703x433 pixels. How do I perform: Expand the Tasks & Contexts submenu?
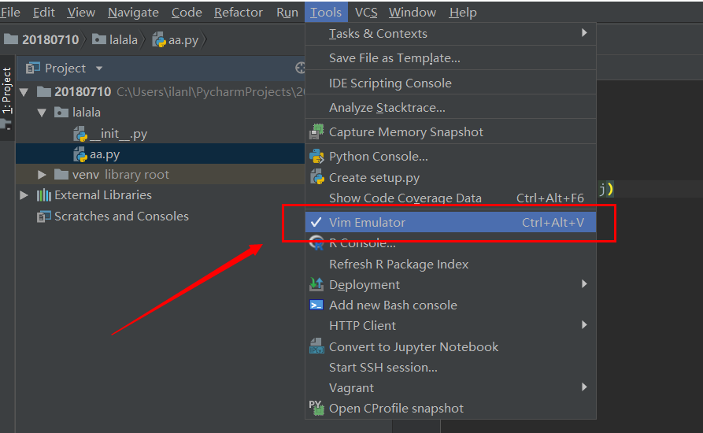(x=450, y=34)
